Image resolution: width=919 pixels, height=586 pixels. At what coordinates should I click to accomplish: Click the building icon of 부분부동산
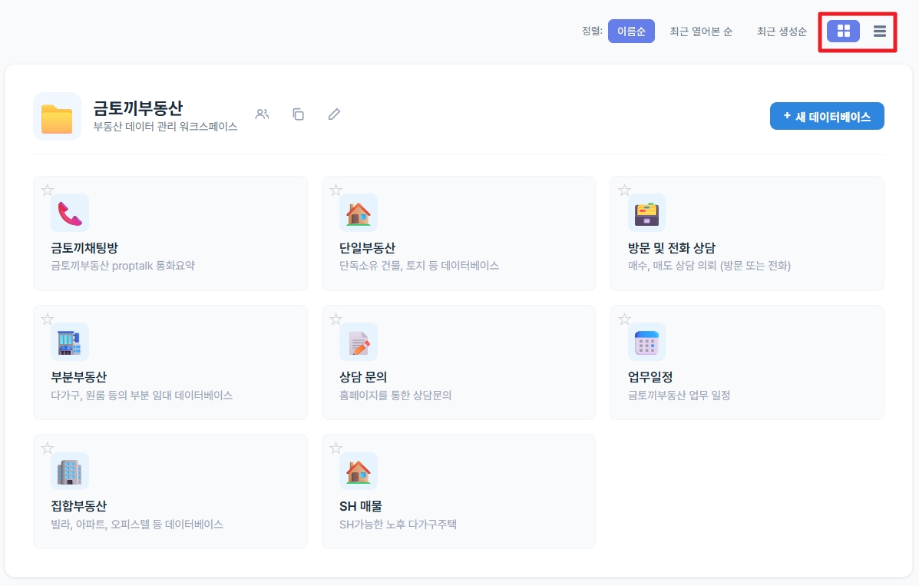[x=70, y=342]
